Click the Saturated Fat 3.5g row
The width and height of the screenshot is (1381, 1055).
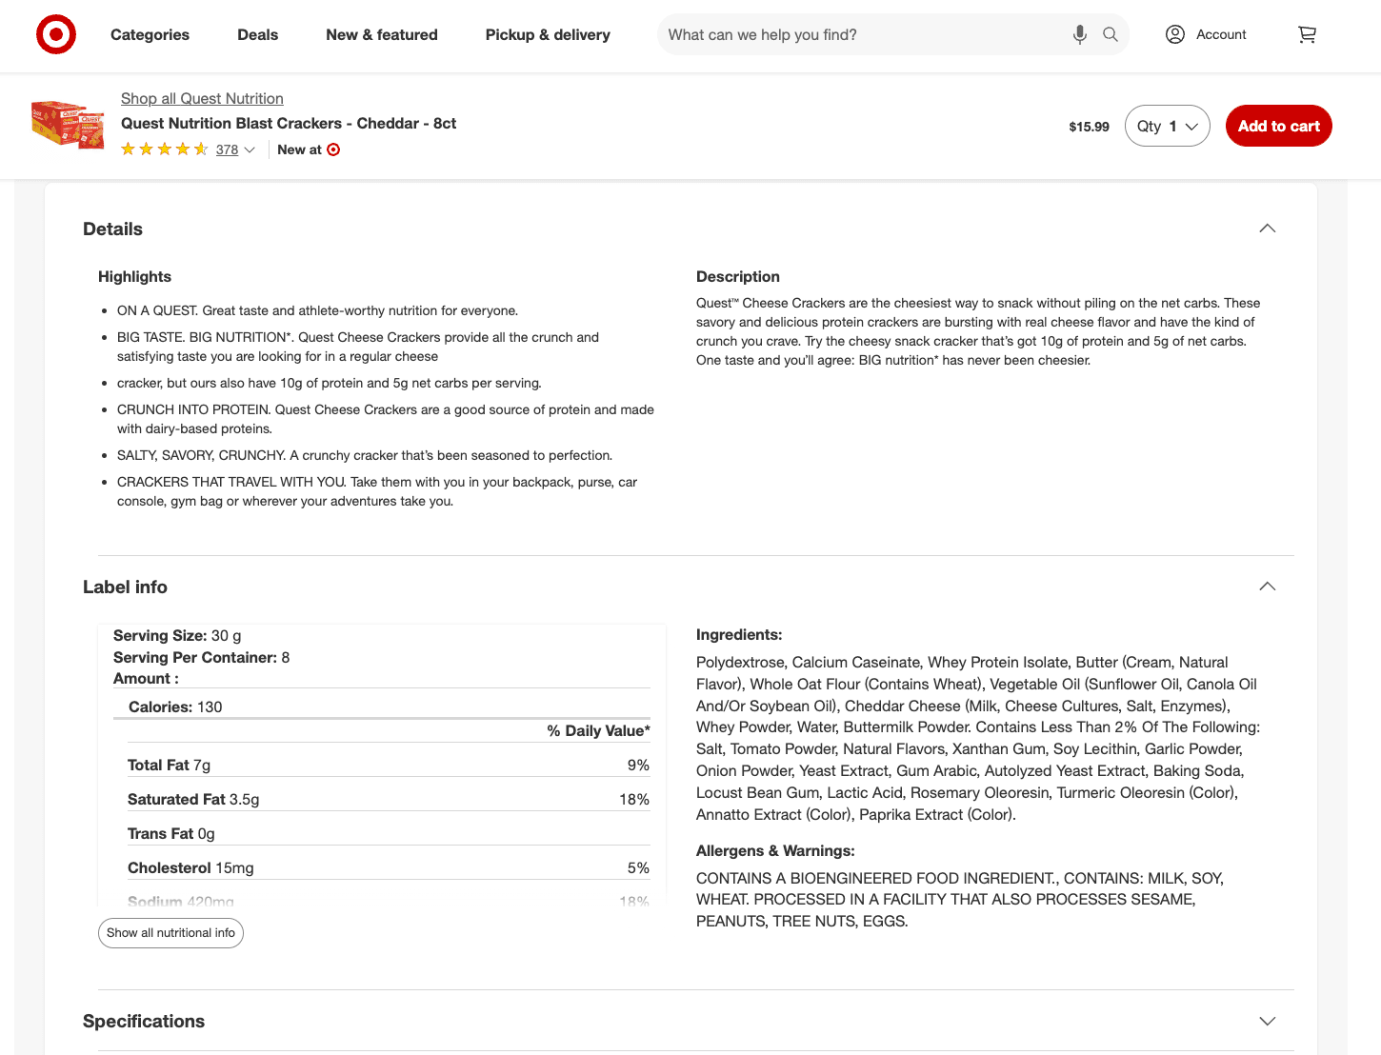(x=389, y=799)
